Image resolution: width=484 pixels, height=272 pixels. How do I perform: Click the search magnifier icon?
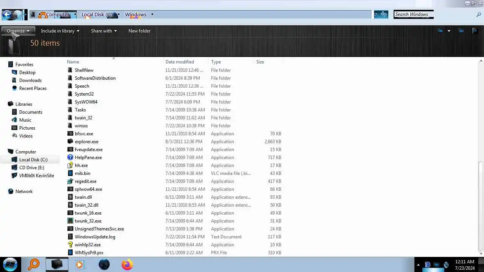coord(479,15)
